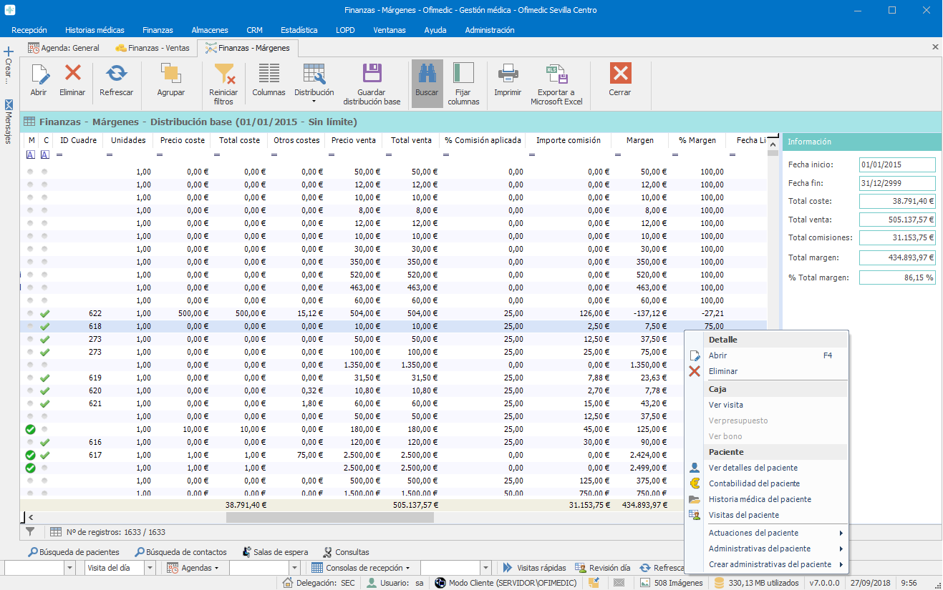Click the Visitas rápidas button
Screen dimensions: 943x590
tap(534, 568)
